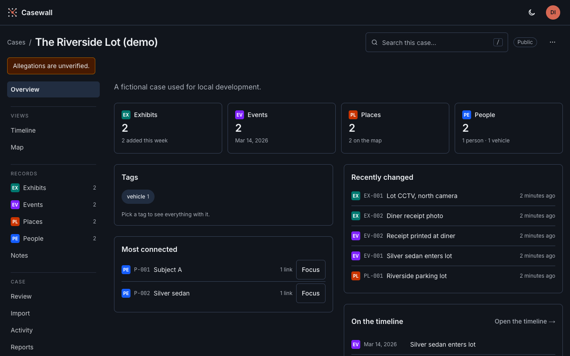Click Focus button for Silver sedan

click(x=311, y=293)
